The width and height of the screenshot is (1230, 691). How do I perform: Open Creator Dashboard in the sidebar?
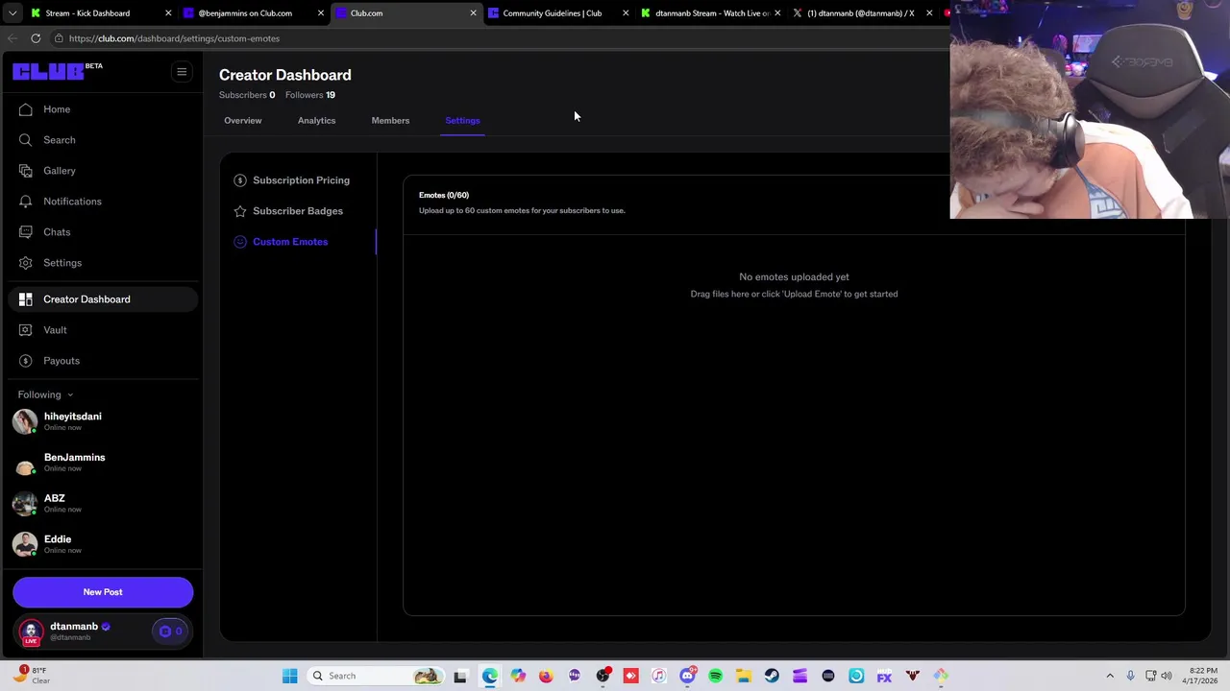coord(101,299)
